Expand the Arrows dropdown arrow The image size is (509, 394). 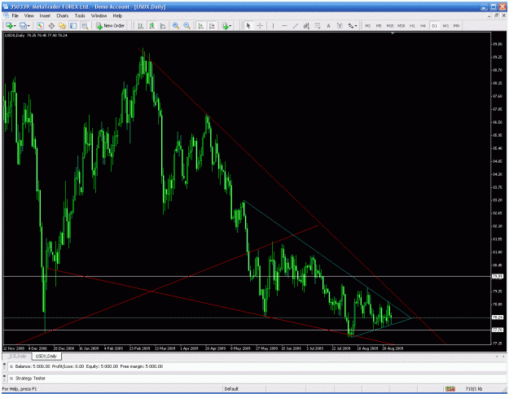tap(356, 25)
